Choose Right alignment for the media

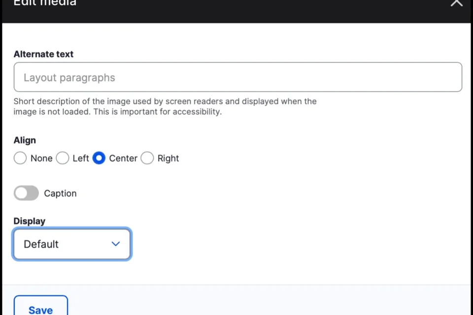(147, 158)
